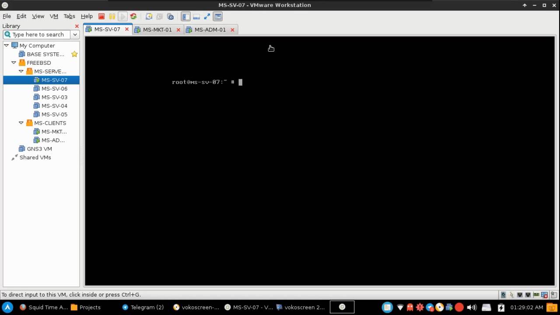Open the VM menu
The width and height of the screenshot is (560, 315).
click(54, 16)
